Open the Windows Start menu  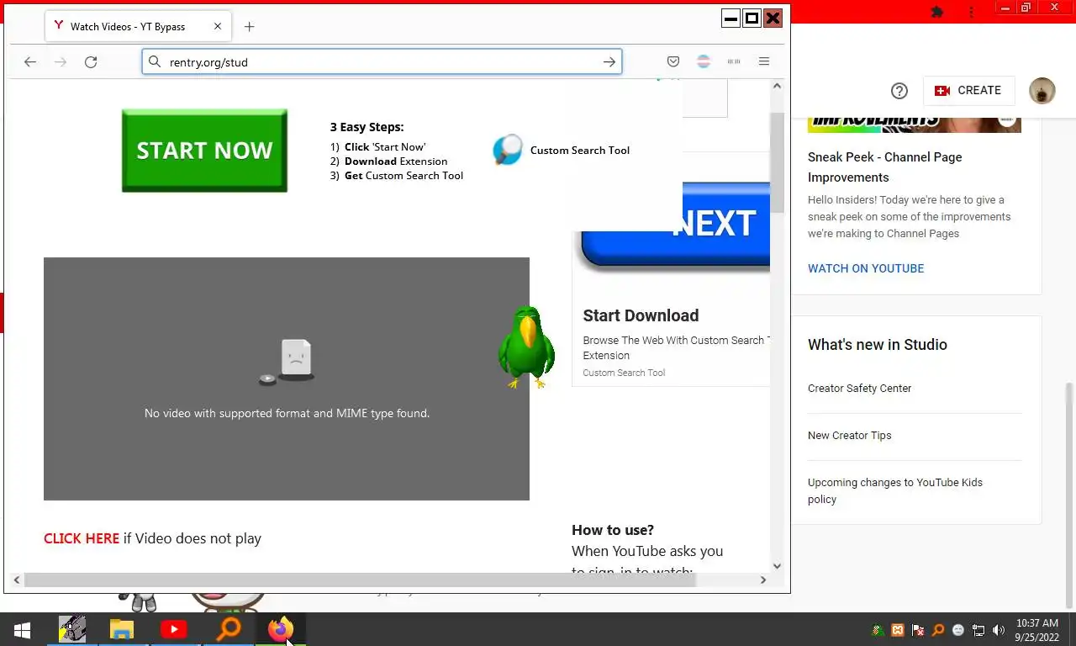click(x=23, y=629)
